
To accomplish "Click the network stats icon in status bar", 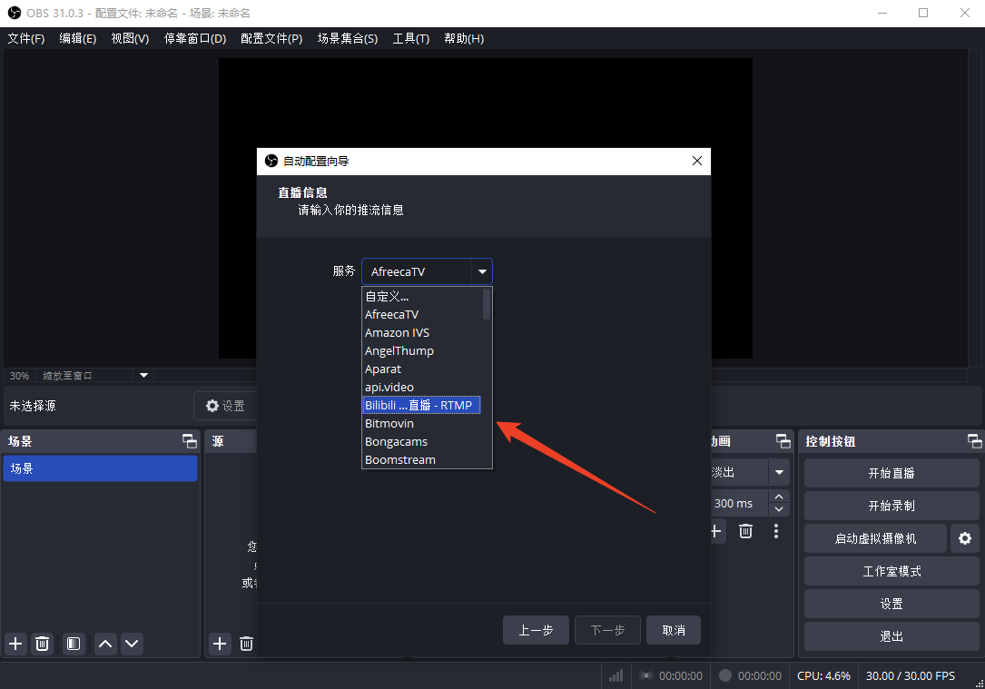I will (616, 675).
